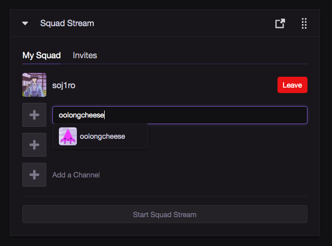332x246 pixels.
Task: Click the plus icon next to Add a Channel
Action: [x=34, y=175]
